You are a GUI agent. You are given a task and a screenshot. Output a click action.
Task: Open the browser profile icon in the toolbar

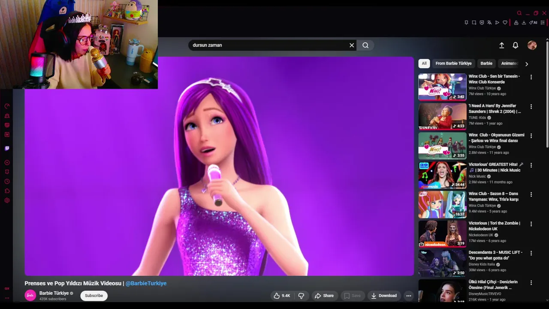(516, 23)
